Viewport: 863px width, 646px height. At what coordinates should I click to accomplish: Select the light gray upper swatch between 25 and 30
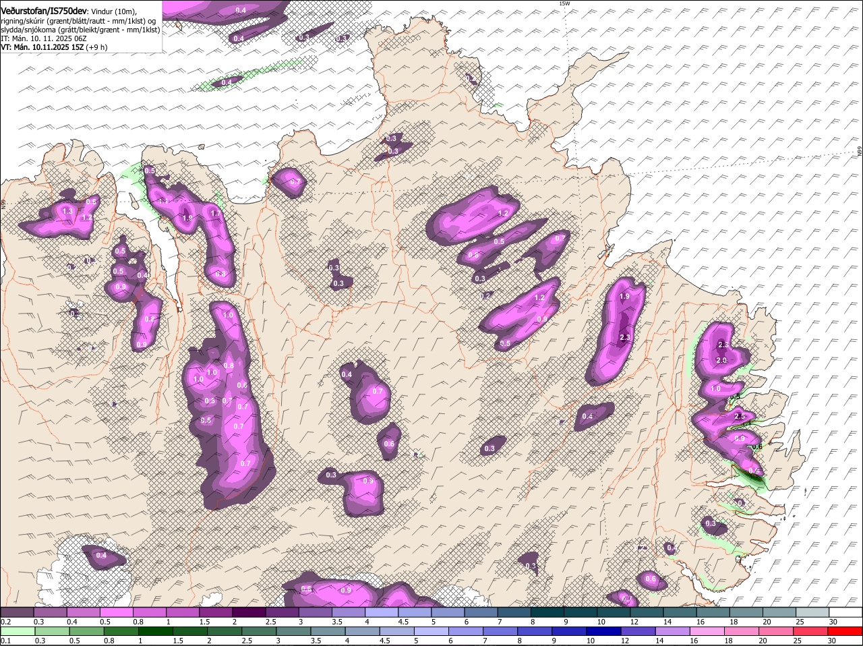pos(812,612)
